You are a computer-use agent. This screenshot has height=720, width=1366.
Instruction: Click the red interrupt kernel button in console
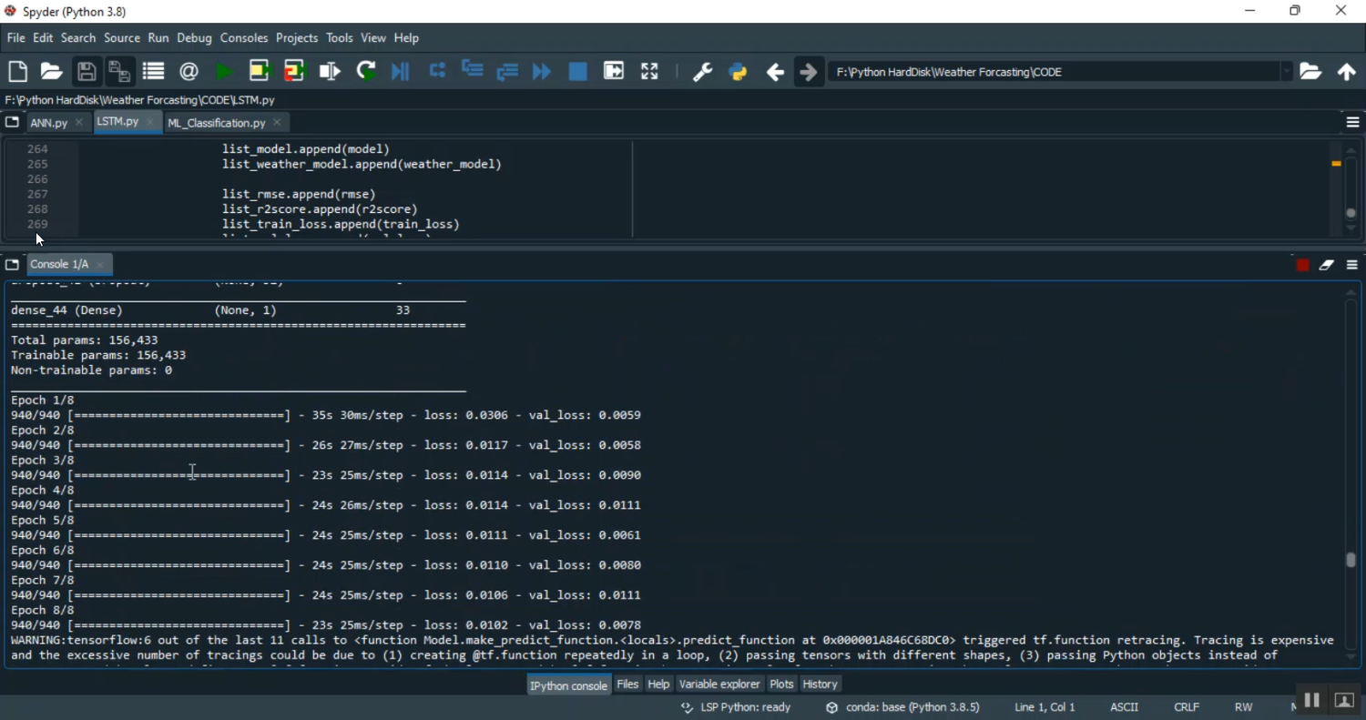click(1302, 266)
